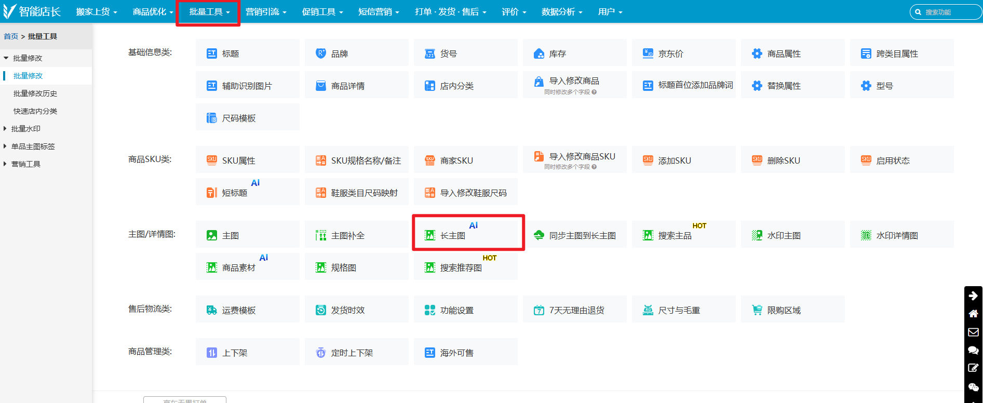
Task: Click the home icon in right floating bar
Action: 973,314
